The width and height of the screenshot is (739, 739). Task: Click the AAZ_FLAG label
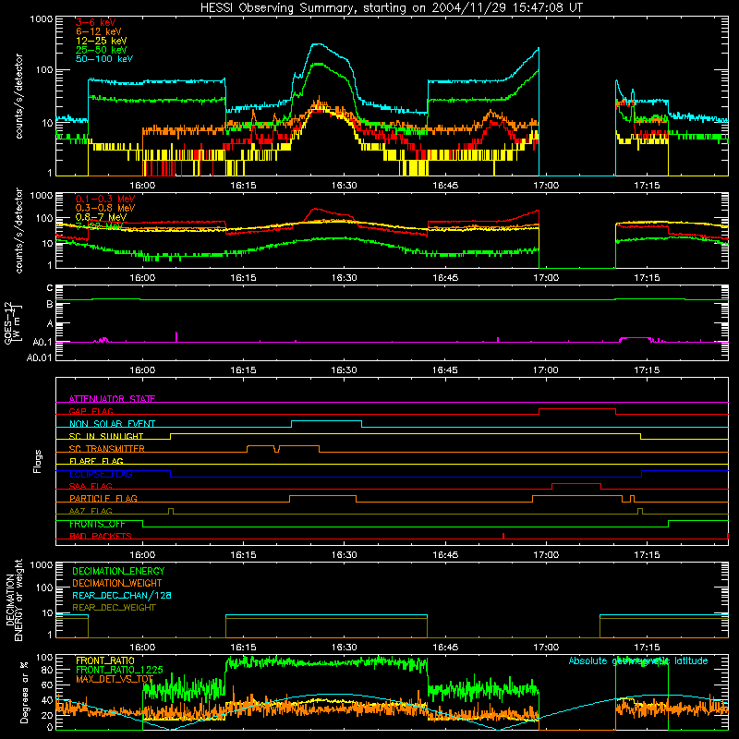click(x=91, y=511)
